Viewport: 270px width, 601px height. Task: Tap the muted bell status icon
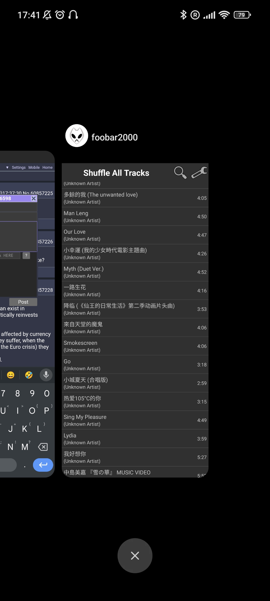pyautogui.click(x=47, y=15)
